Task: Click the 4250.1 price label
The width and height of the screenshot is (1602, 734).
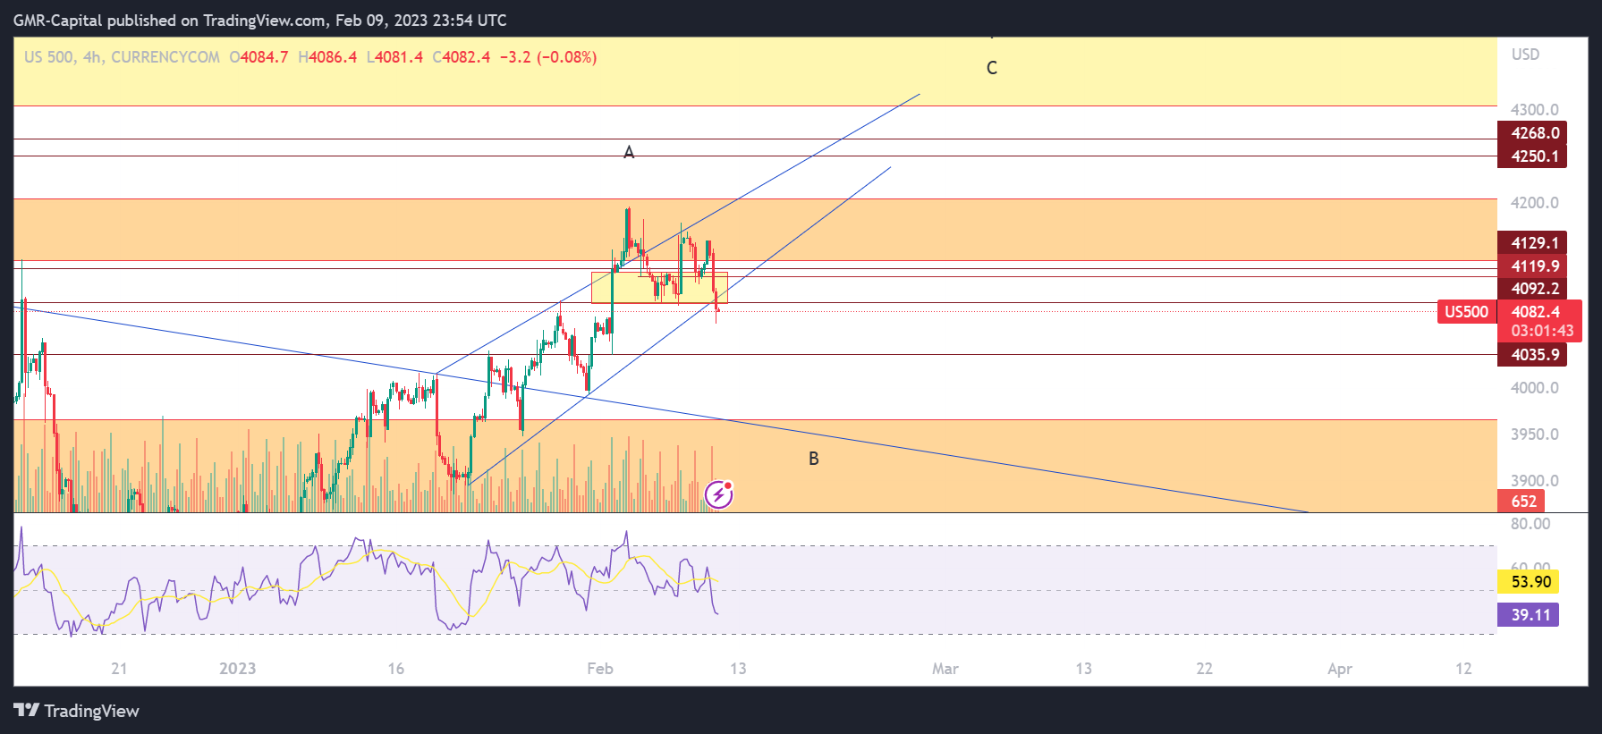Action: point(1532,156)
